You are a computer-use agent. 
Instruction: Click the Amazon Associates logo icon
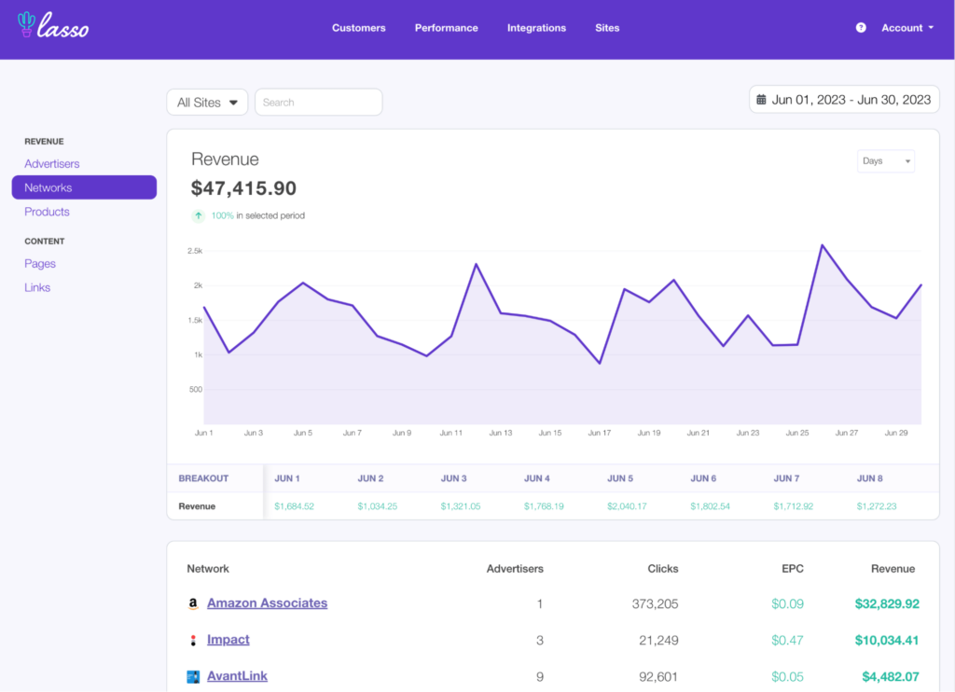pyautogui.click(x=193, y=603)
